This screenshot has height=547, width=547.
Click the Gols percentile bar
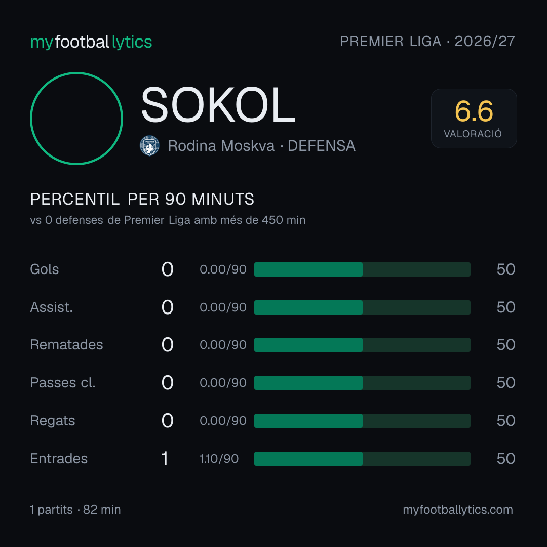coord(362,269)
